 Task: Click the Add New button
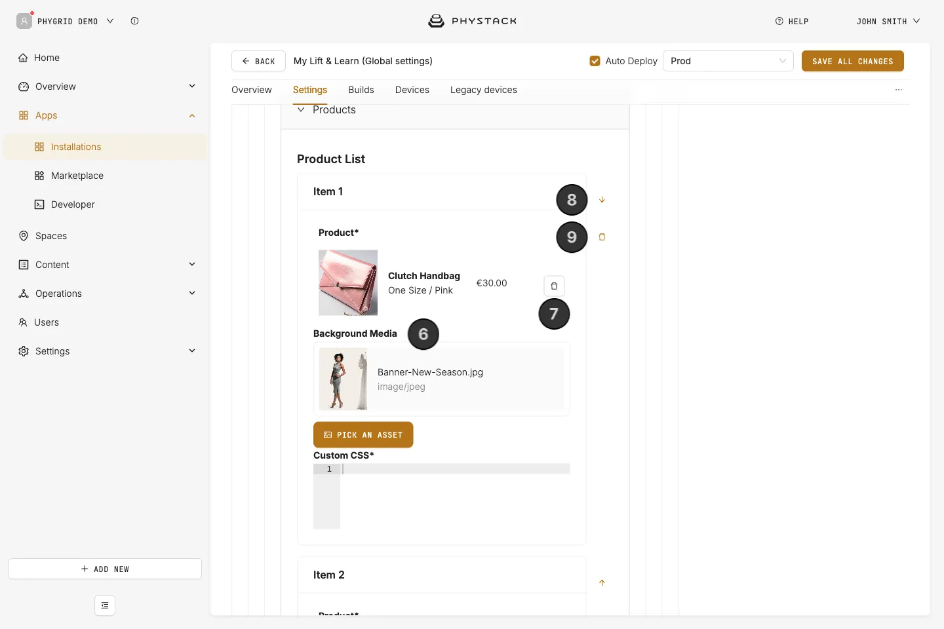pyautogui.click(x=105, y=569)
